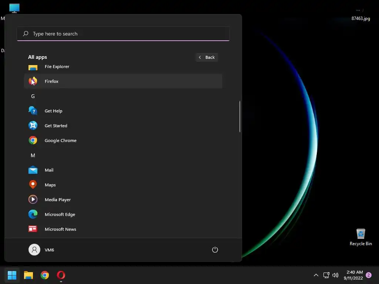379x284 pixels.
Task: Open the VM6 user account avatar
Action: (x=34, y=250)
